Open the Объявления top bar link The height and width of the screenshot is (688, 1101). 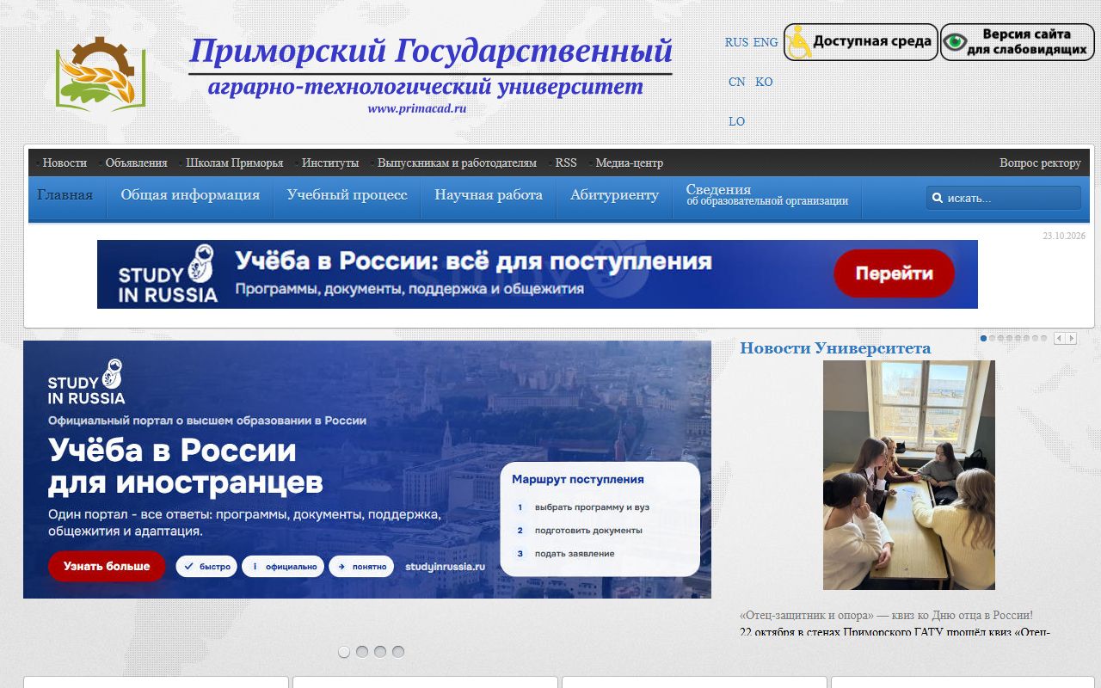pos(136,163)
